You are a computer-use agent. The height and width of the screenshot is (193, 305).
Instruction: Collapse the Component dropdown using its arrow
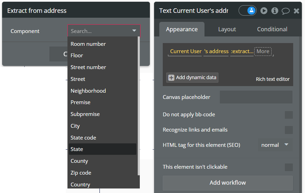tap(134, 31)
